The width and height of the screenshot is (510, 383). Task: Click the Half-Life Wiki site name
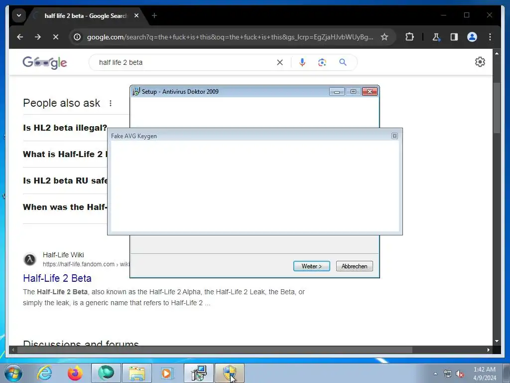click(63, 255)
